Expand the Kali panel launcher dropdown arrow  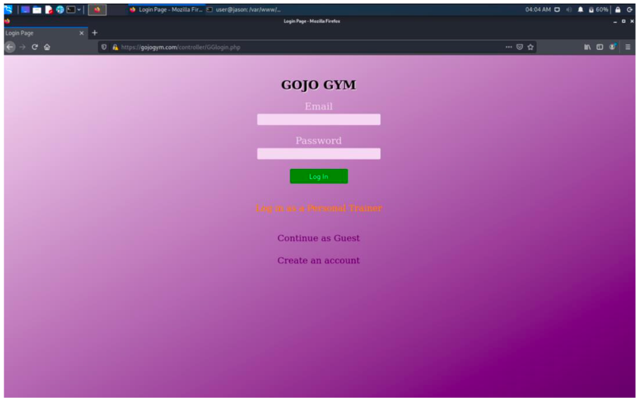click(x=80, y=10)
